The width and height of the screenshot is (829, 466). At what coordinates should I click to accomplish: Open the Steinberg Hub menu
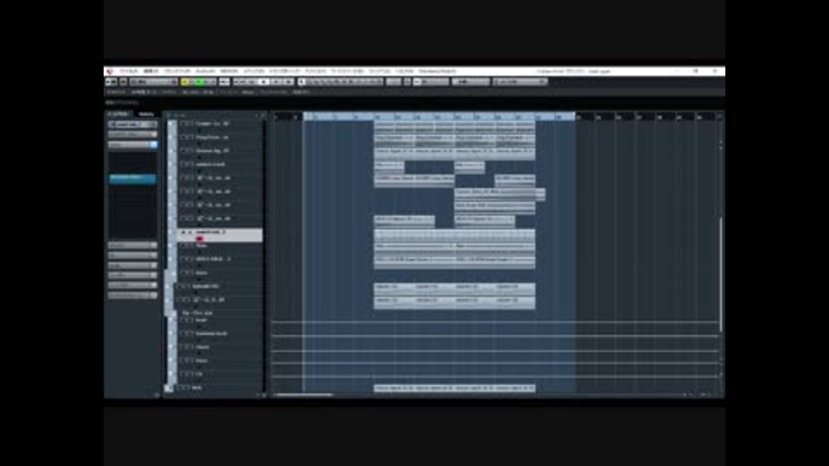click(437, 71)
